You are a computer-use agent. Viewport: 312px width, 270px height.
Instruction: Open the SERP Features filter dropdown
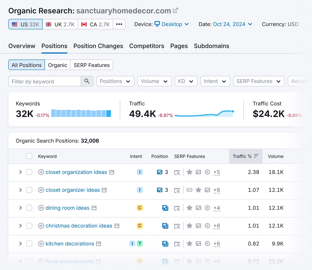click(259, 81)
